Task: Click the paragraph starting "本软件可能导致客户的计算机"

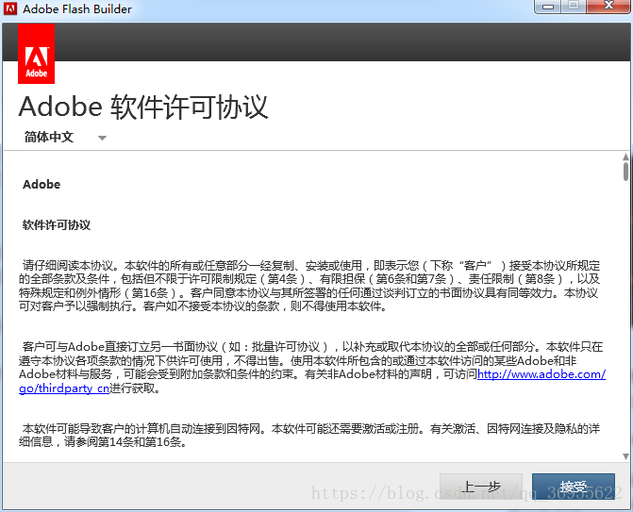Action: click(x=309, y=435)
